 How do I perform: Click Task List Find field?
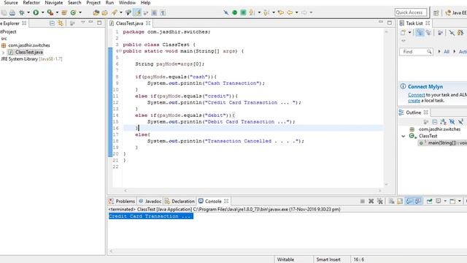[x=416, y=52]
